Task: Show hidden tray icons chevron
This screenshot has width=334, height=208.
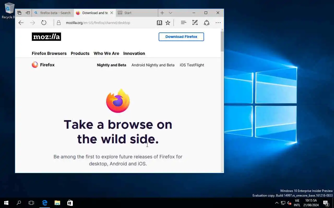Action: coord(277,203)
